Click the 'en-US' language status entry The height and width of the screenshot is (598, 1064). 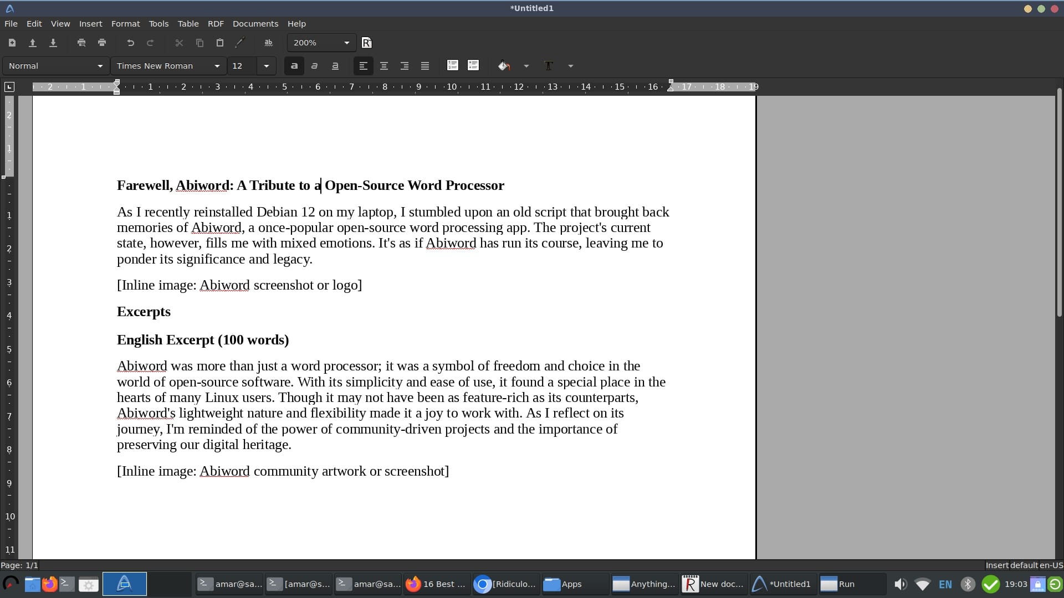click(x=1051, y=565)
